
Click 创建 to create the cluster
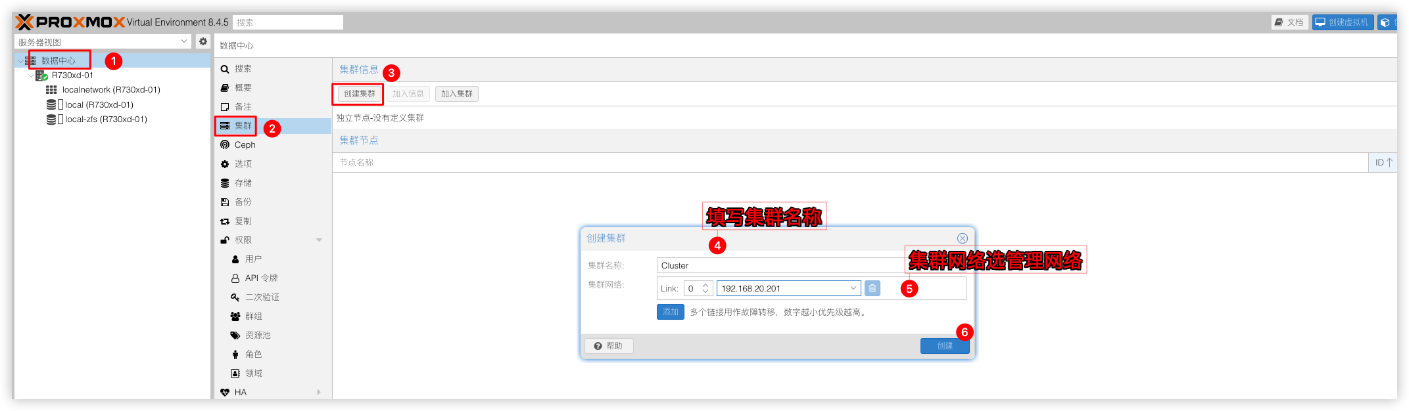945,346
